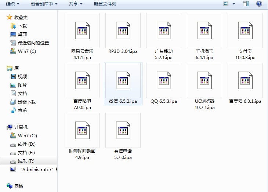Click the 视频 library film icon

(13, 76)
